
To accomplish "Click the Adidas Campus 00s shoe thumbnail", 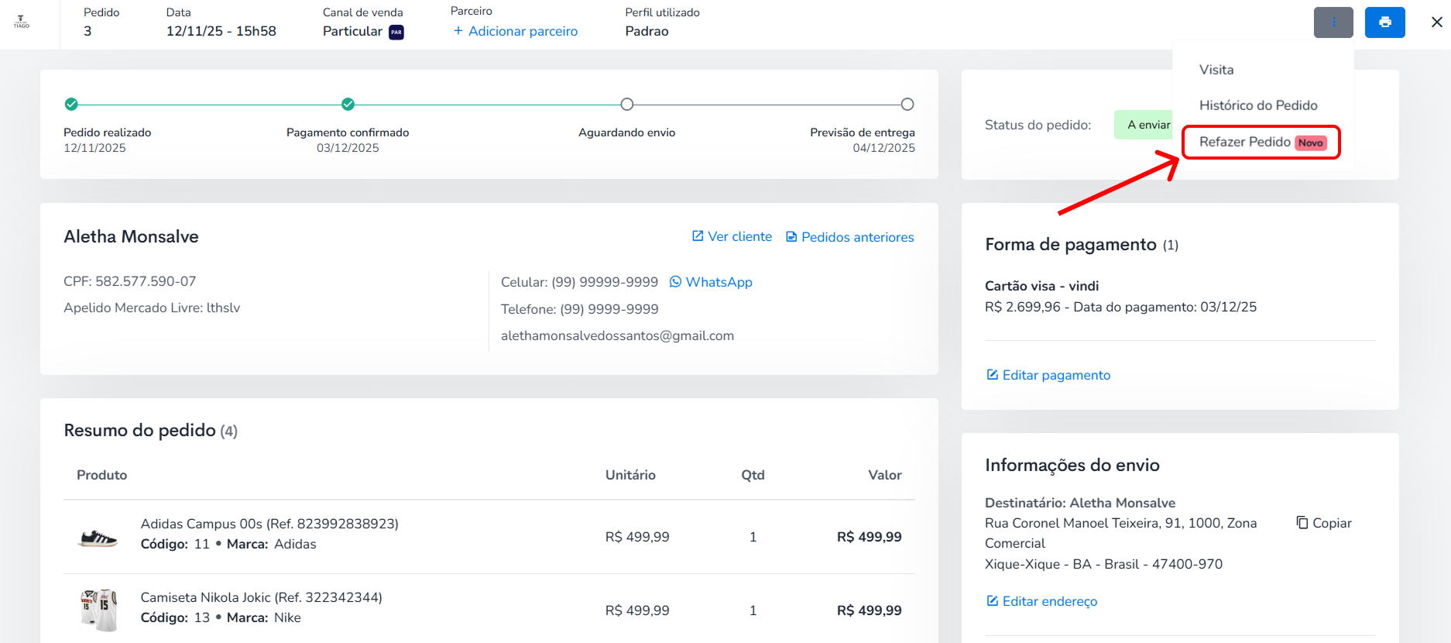I will point(98,538).
